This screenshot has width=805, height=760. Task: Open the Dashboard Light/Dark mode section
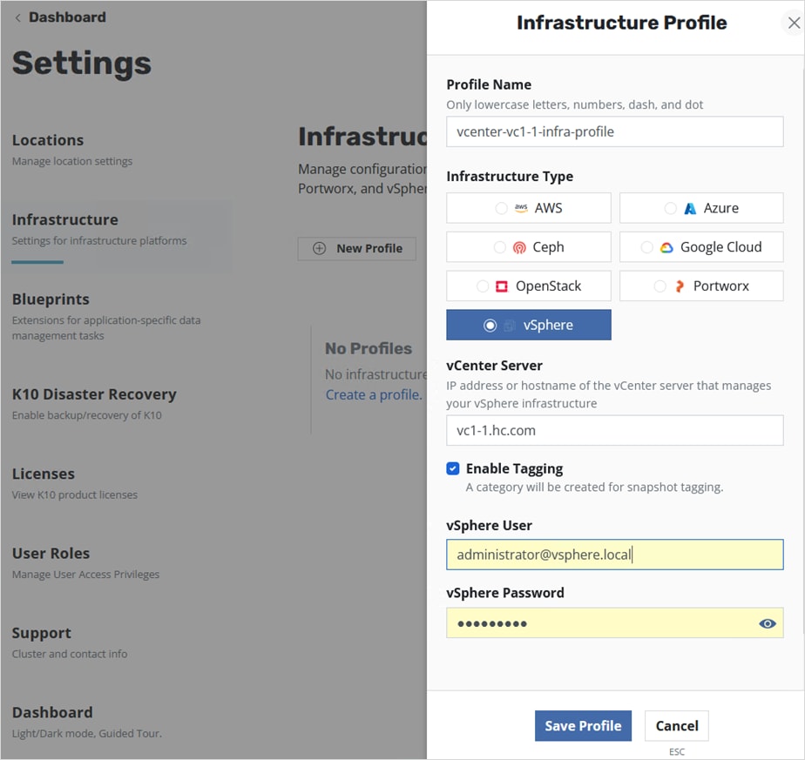coord(86,722)
